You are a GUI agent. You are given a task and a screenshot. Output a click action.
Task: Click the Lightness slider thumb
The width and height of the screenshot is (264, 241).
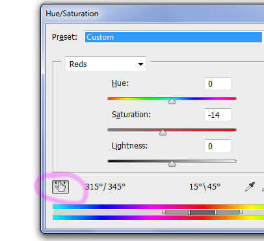tap(172, 163)
